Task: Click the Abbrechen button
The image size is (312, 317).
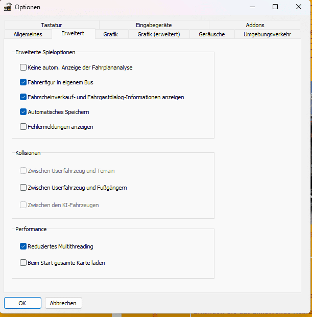Action: click(63, 303)
